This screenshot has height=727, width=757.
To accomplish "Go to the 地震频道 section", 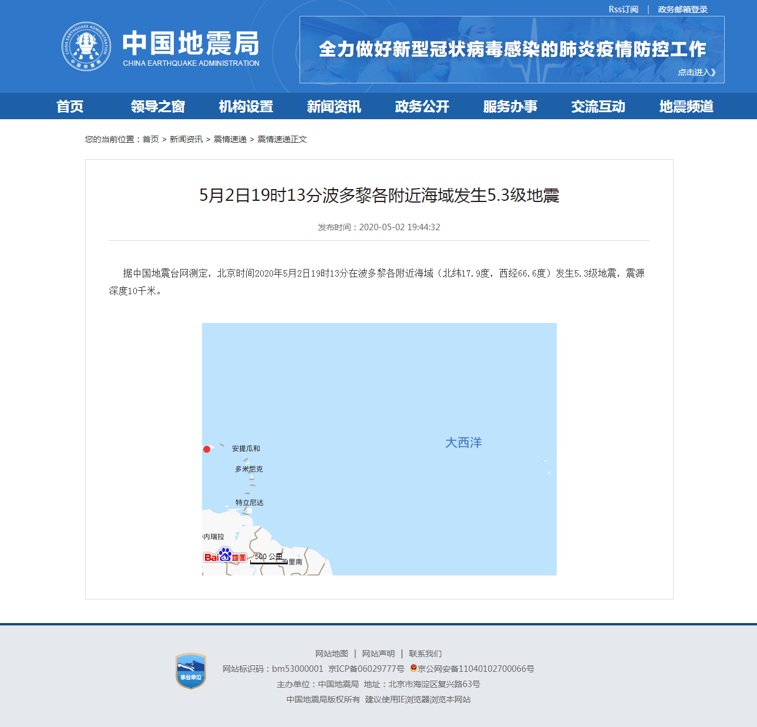I will pos(686,106).
